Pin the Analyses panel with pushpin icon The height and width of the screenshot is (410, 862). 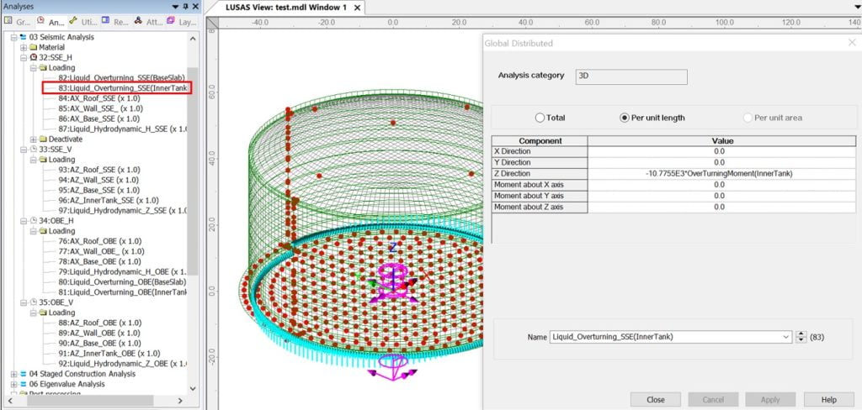pyautogui.click(x=185, y=6)
